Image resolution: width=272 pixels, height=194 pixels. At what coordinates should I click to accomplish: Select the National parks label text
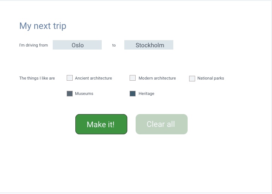(211, 78)
